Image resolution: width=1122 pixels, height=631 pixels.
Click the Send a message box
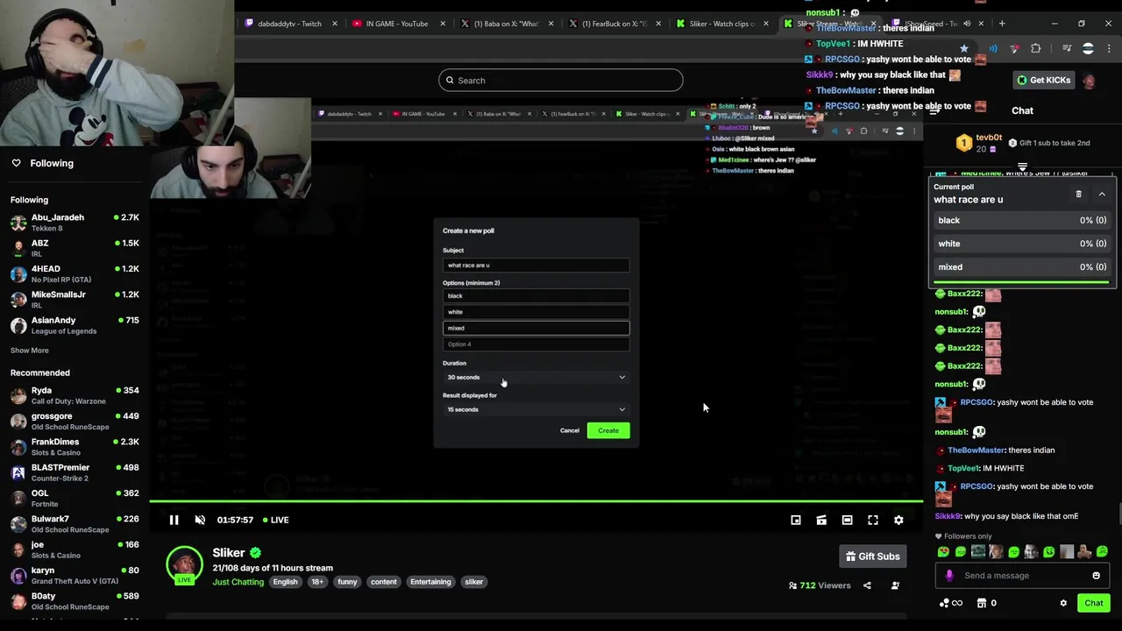tap(1021, 576)
